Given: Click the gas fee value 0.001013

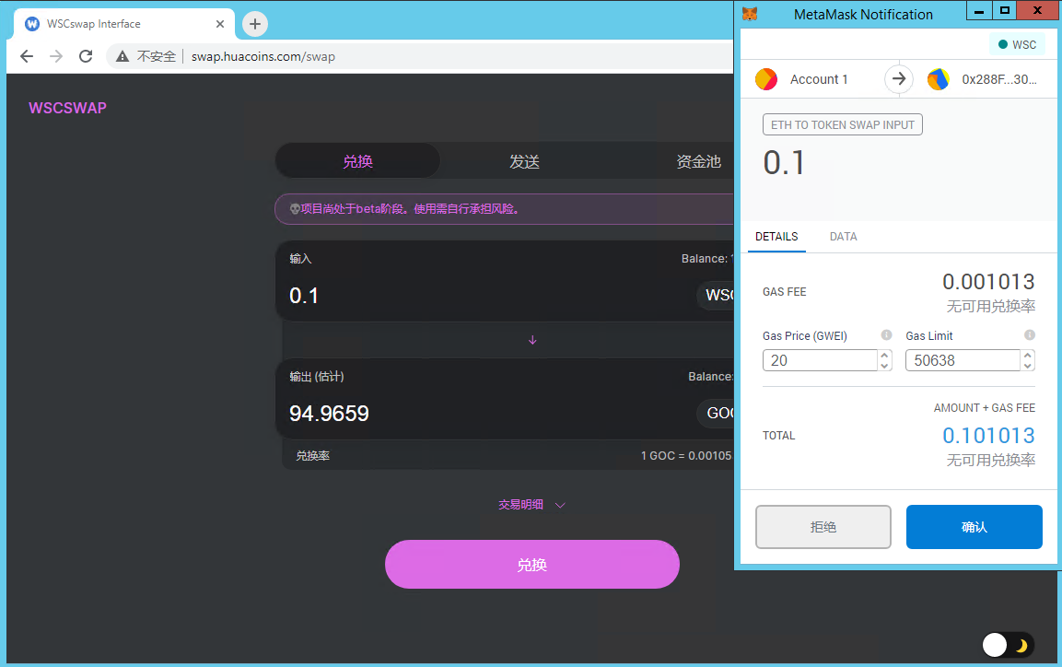Looking at the screenshot, I should 988,282.
